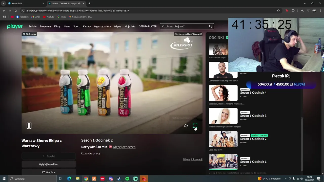Open the tab search dropdown arrow
324x182 pixels.
pos(3,3)
